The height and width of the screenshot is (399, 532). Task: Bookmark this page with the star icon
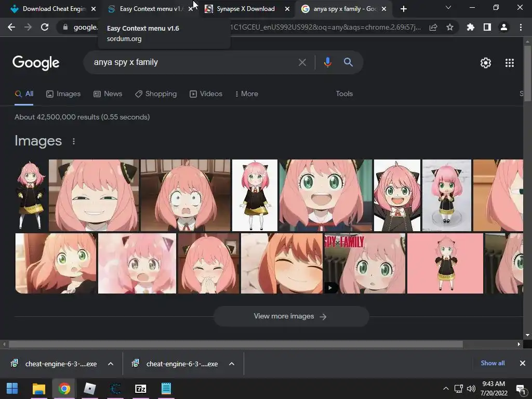pos(450,27)
